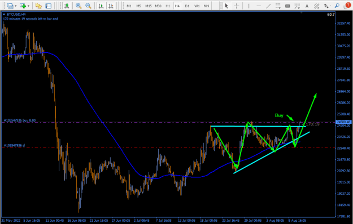This screenshot has height=224, width=353.
Task: Open the arrows objects dropdown
Action: point(326,6)
